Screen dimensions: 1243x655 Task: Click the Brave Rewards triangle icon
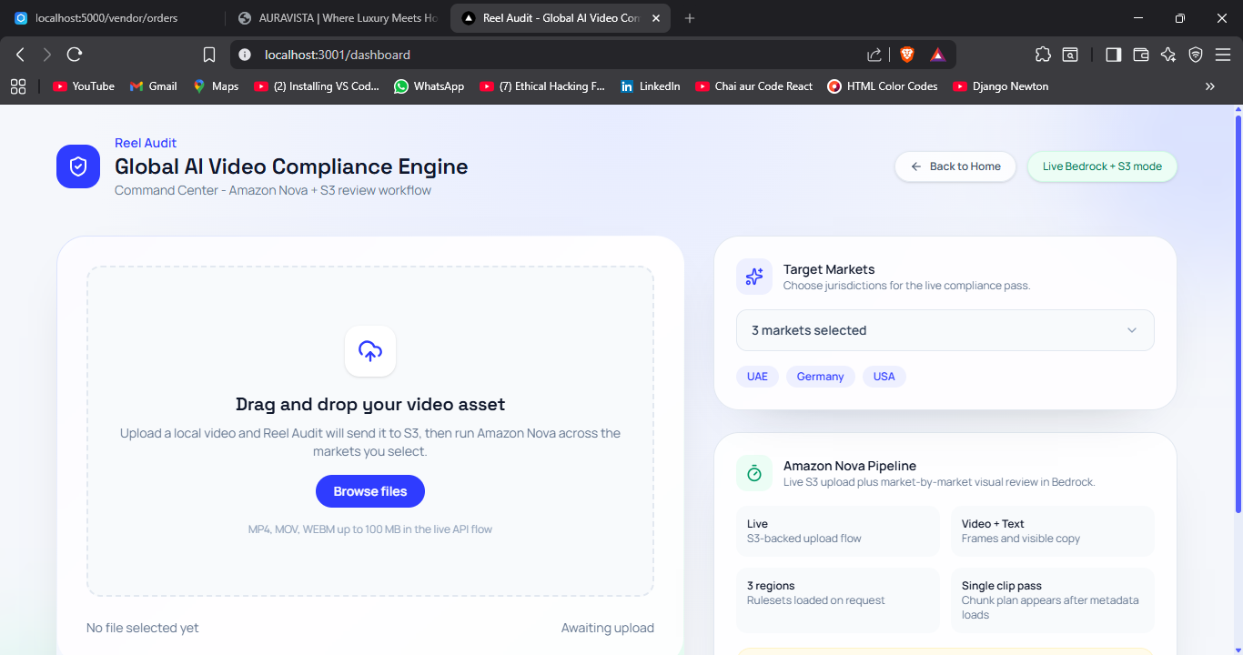pos(937,55)
